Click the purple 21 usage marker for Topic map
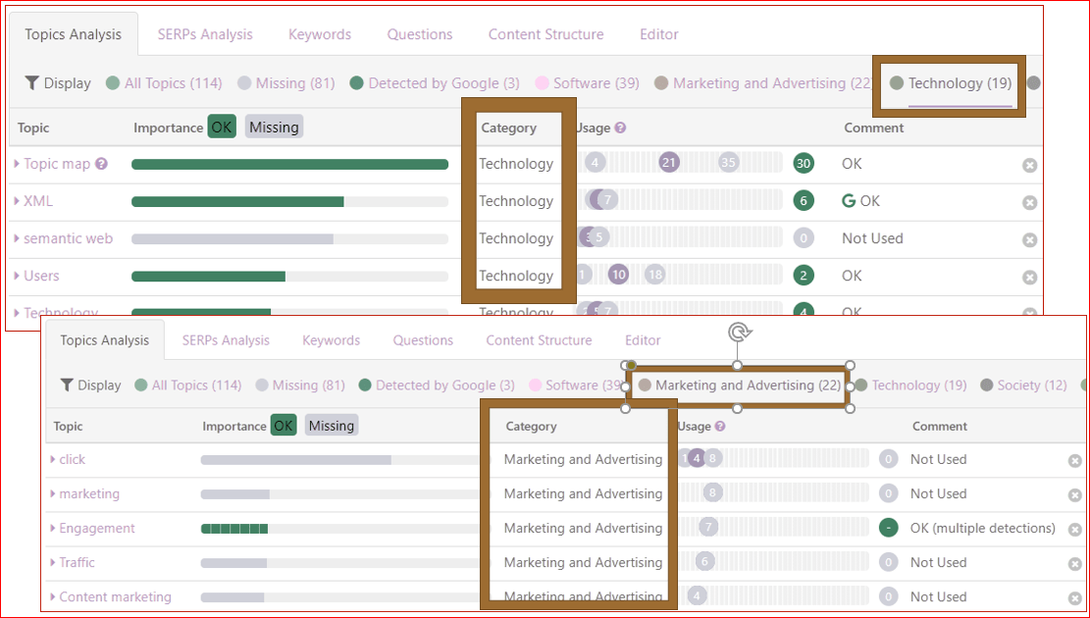Image resolution: width=1090 pixels, height=618 pixels. tap(669, 163)
